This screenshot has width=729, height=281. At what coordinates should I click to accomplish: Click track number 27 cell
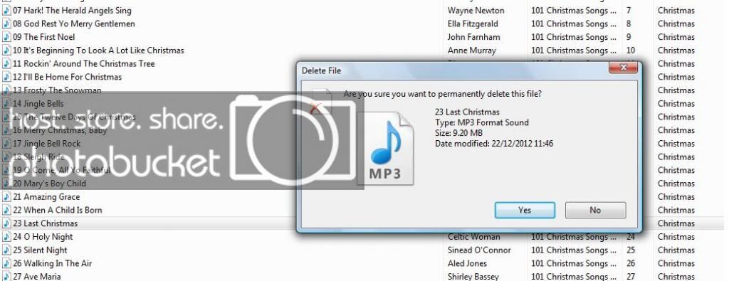(x=631, y=276)
